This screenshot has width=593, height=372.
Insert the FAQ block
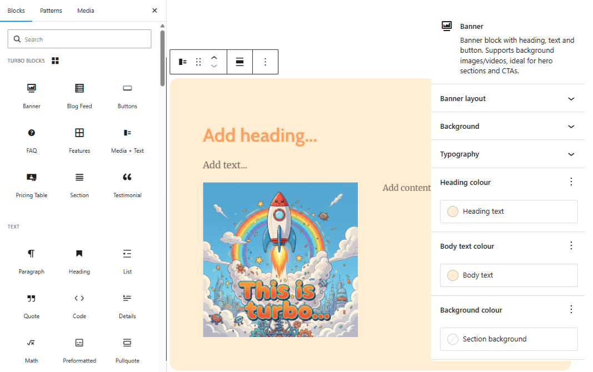click(31, 141)
